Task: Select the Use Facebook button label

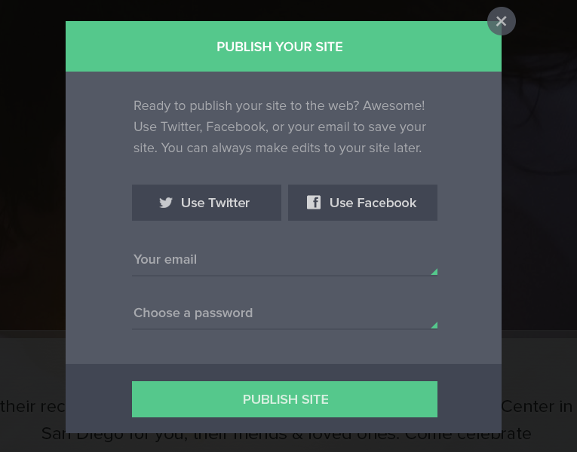Action: [x=373, y=203]
